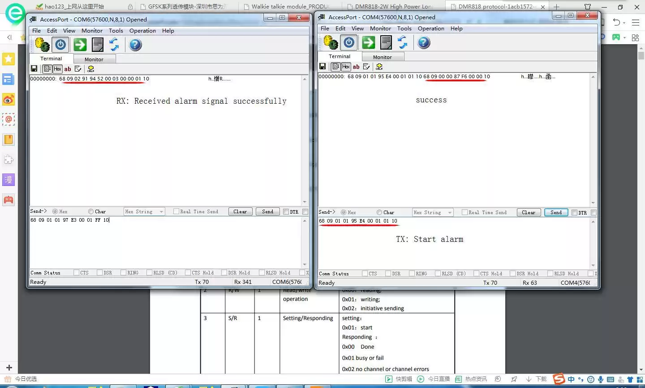Open the help question mark icon in COM6
Viewport: 645px width, 388px height.
click(135, 45)
